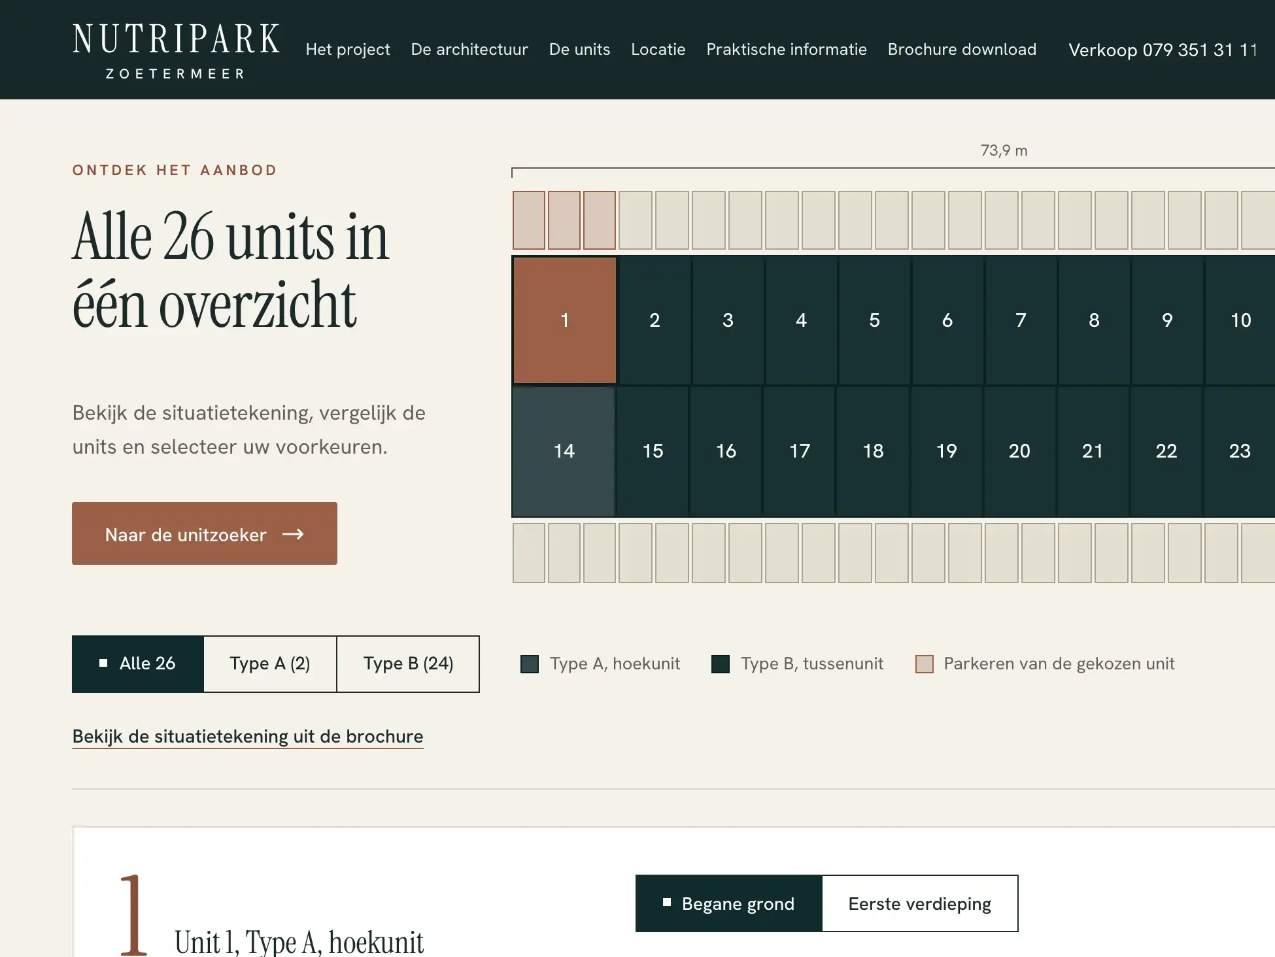Call Verkoop 079 351 31 11

point(1163,50)
